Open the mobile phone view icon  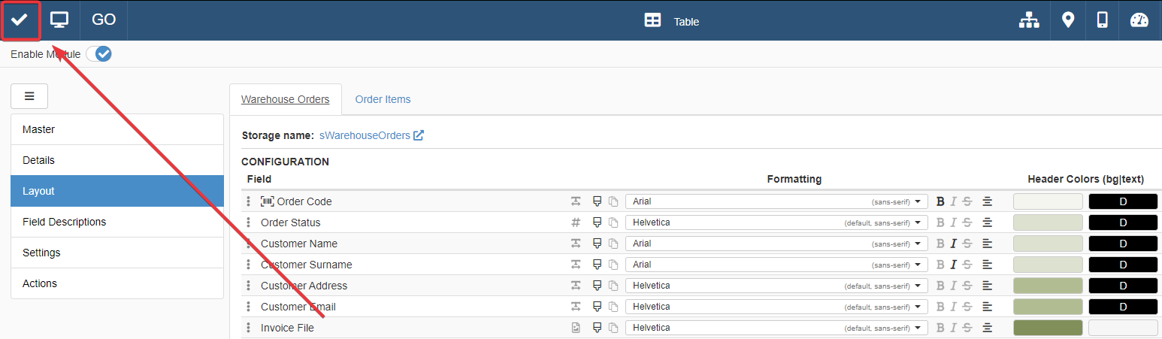(x=1102, y=20)
